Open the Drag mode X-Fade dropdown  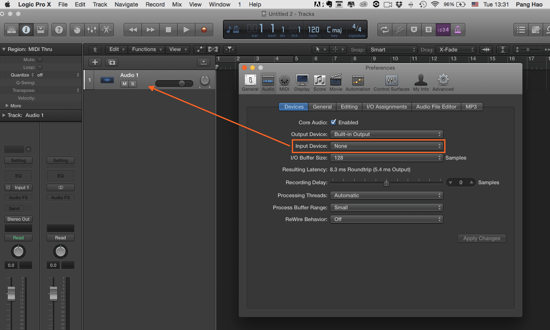(x=456, y=49)
